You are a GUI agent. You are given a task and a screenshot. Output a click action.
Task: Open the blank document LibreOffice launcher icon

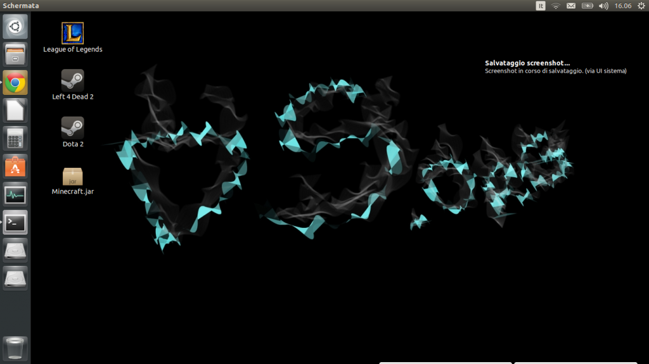pyautogui.click(x=15, y=110)
